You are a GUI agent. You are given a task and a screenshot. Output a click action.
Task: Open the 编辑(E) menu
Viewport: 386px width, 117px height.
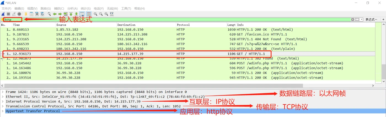[x=19, y=9]
